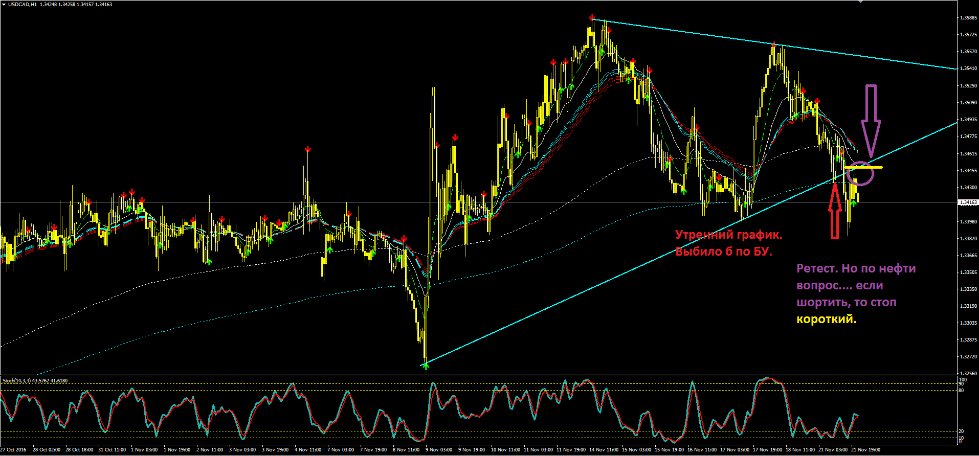This screenshot has height=456, width=979.
Task: Click price scale value 1.33665
Action: [x=968, y=256]
